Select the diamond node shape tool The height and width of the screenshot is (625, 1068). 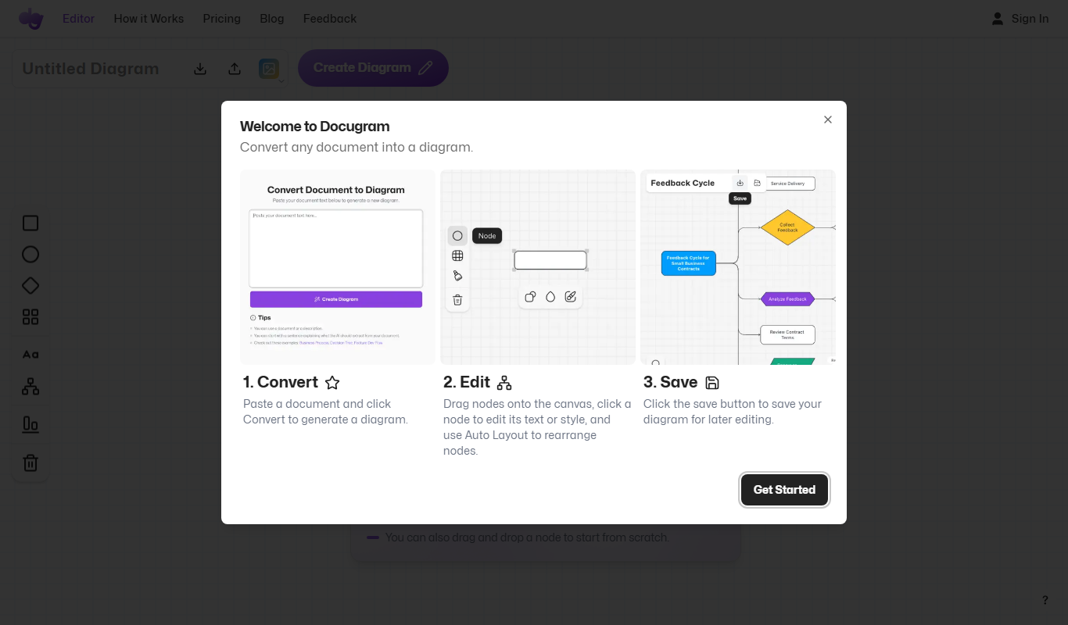click(x=30, y=286)
